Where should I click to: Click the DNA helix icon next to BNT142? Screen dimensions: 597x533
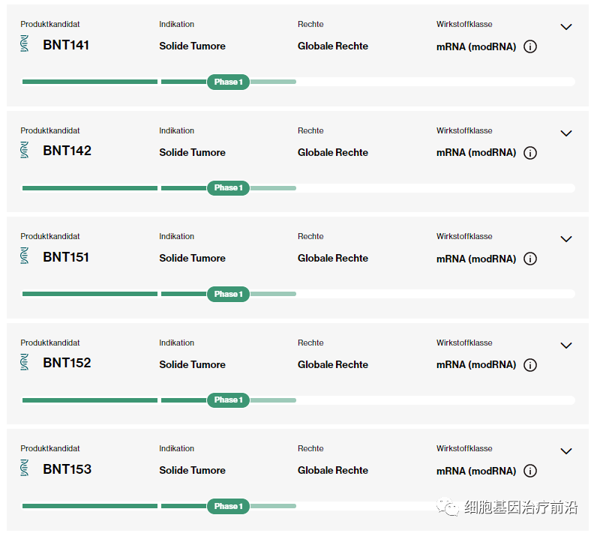[25, 151]
